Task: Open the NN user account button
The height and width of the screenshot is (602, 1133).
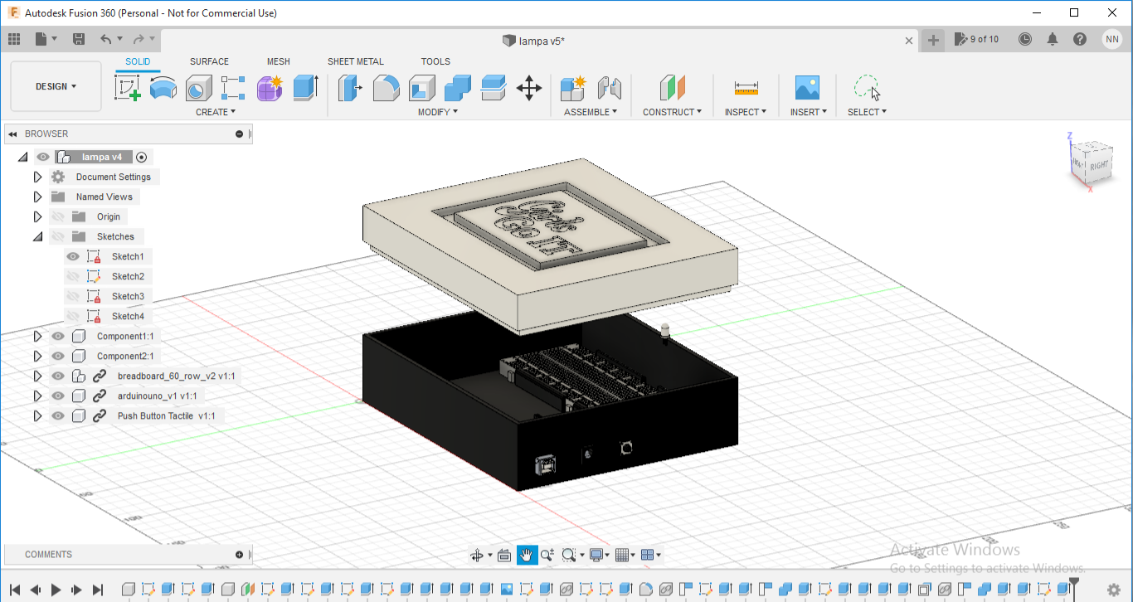Action: click(x=1112, y=39)
